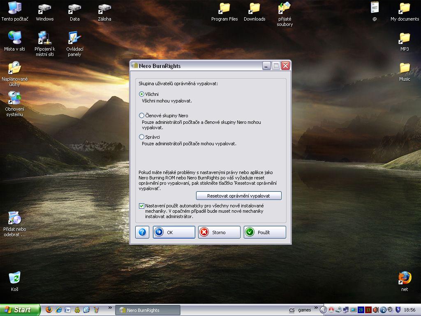The height and width of the screenshot is (316, 421).
Task: Open the Tento počítač desktop icon
Action: (x=15, y=11)
